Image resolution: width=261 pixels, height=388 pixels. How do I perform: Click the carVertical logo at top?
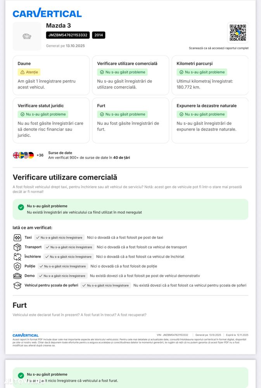(x=47, y=13)
